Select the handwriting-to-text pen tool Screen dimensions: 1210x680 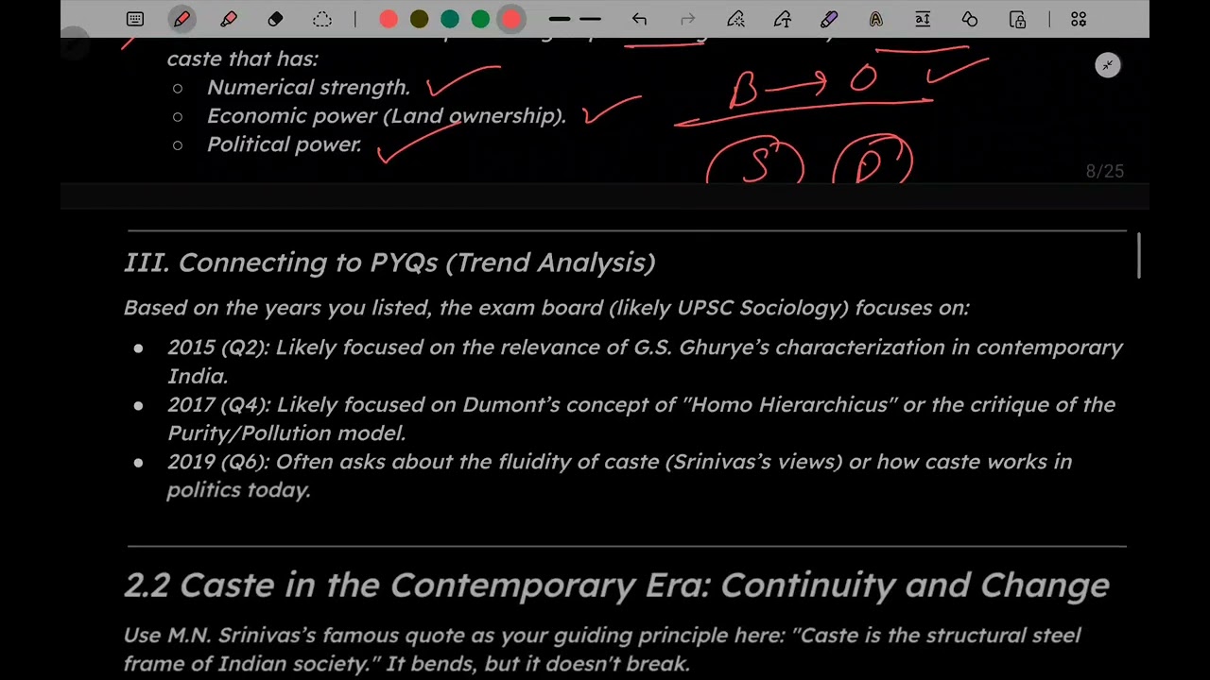click(783, 19)
